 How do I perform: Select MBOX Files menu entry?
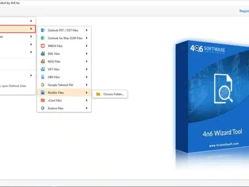pos(64,46)
